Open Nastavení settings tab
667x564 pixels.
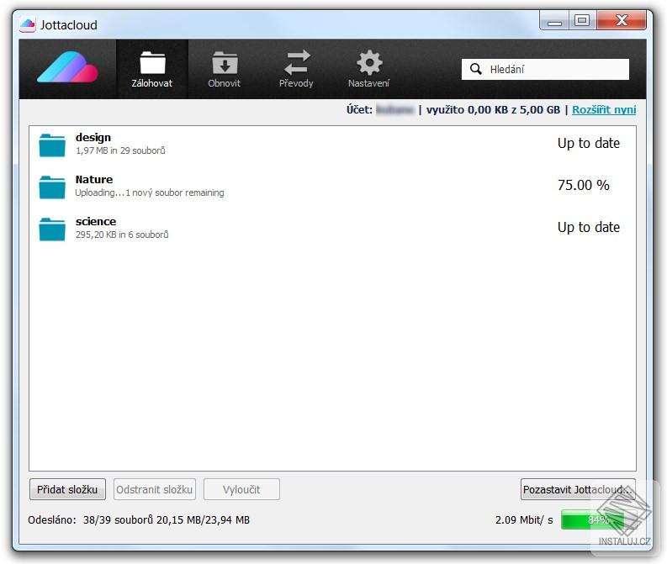368,69
